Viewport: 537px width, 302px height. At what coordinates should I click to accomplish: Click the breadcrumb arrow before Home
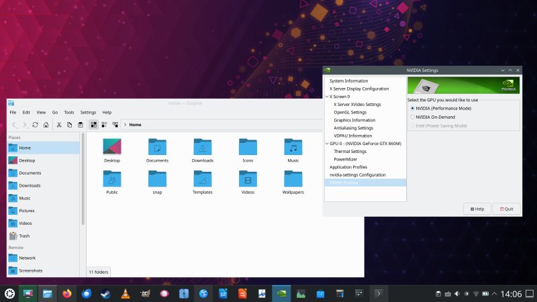coord(125,125)
